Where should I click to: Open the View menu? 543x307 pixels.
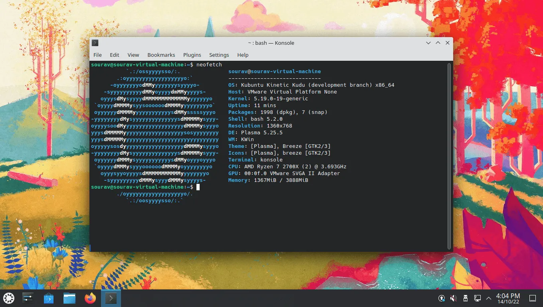pos(133,55)
